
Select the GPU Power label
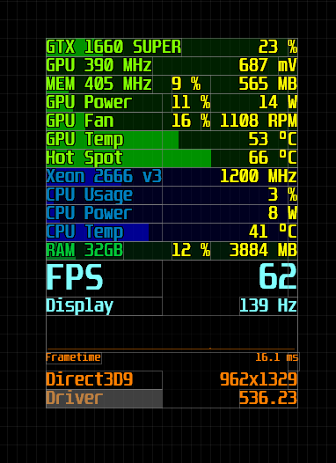89,102
